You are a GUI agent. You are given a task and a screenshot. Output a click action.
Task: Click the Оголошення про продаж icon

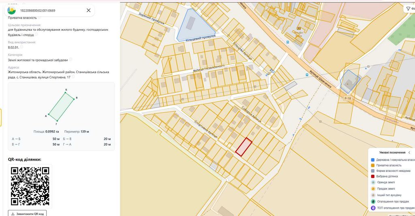pos(373,201)
